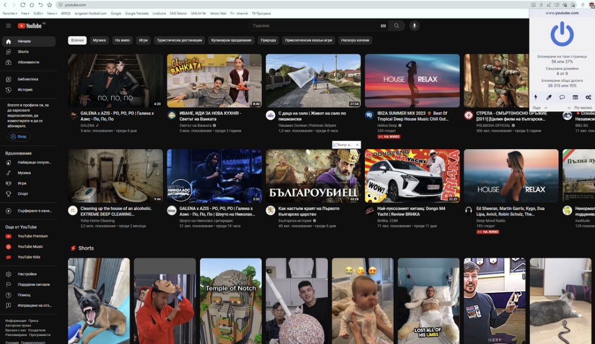
Task: Open Абонаменти in the sidebar
Action: pyautogui.click(x=29, y=62)
